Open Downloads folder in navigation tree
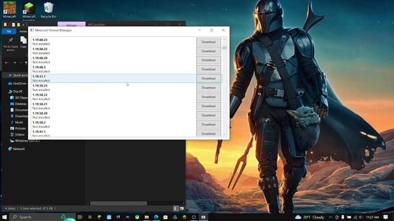Screen dimensions: 394x221 point(19,116)
